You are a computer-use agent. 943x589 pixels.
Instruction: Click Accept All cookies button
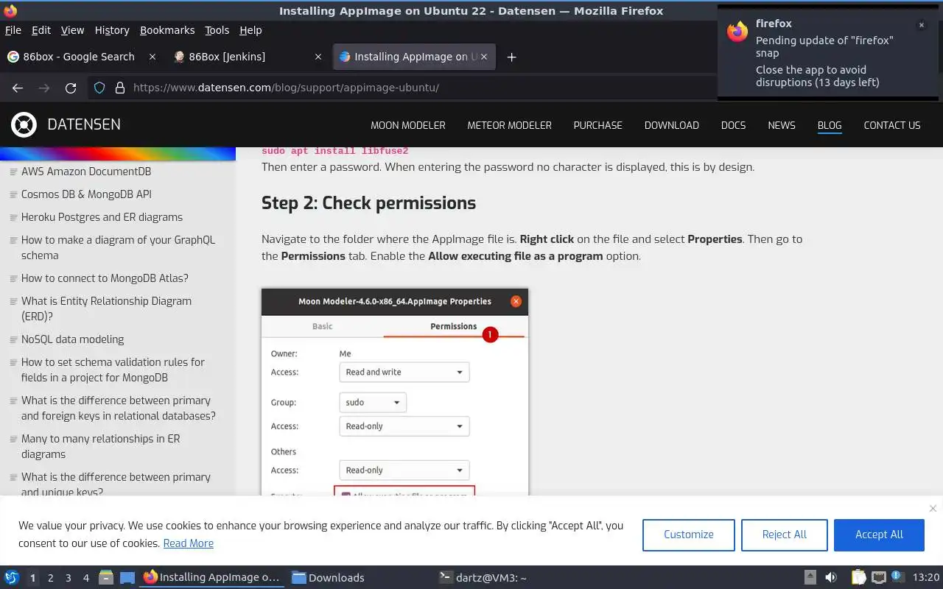[879, 535]
